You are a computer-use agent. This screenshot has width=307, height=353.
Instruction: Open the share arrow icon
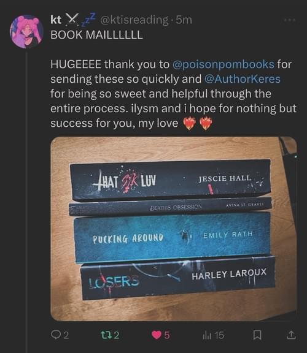(x=291, y=335)
